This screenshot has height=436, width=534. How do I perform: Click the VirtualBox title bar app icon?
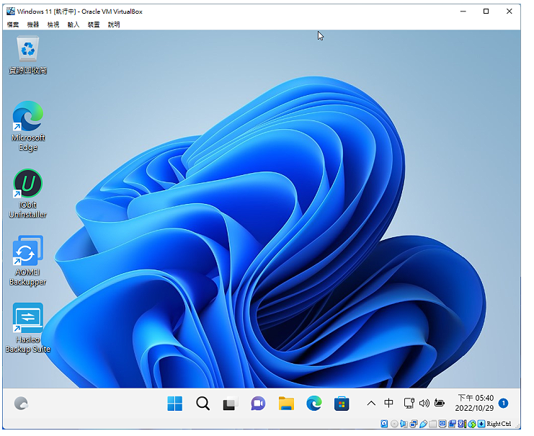click(11, 12)
